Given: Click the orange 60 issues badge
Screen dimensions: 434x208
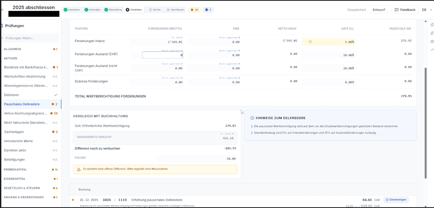Looking at the screenshot, I should click(195, 10).
